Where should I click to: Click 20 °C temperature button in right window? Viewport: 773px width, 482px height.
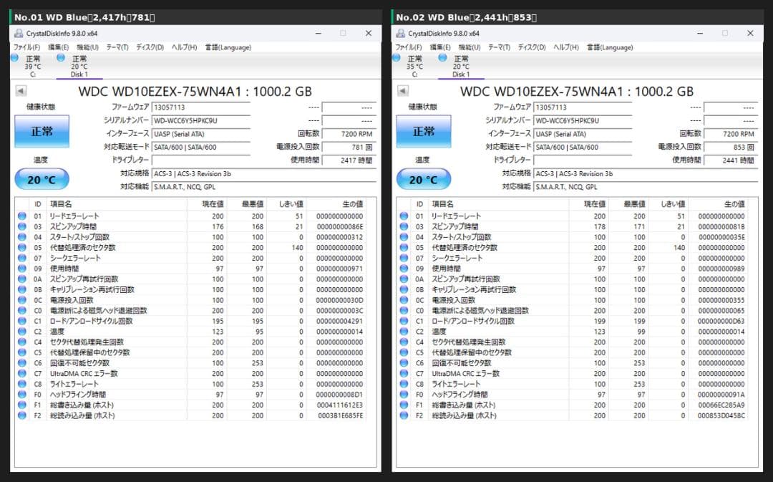click(x=424, y=179)
